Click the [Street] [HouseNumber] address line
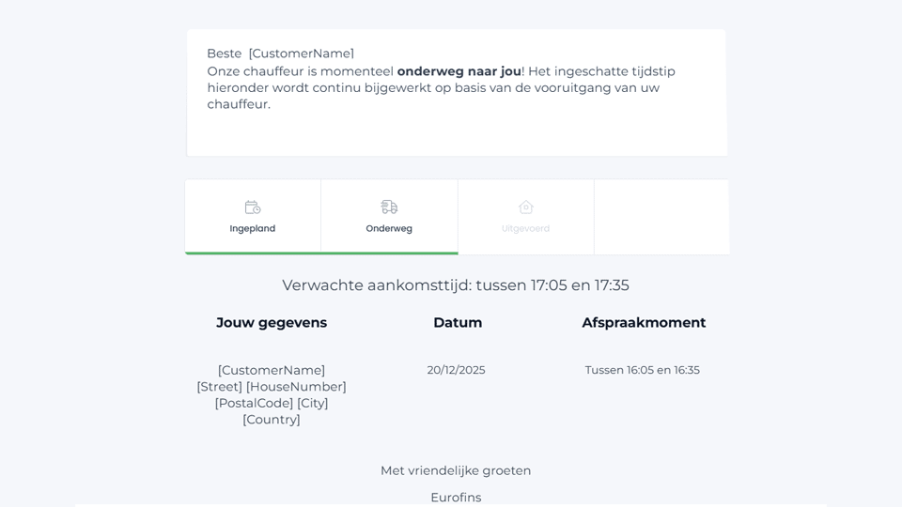Image resolution: width=902 pixels, height=507 pixels. click(272, 387)
